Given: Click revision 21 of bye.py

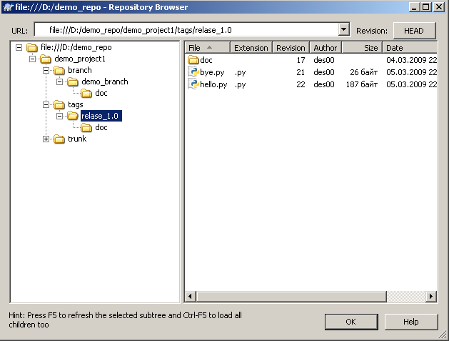Looking at the screenshot, I should [301, 72].
